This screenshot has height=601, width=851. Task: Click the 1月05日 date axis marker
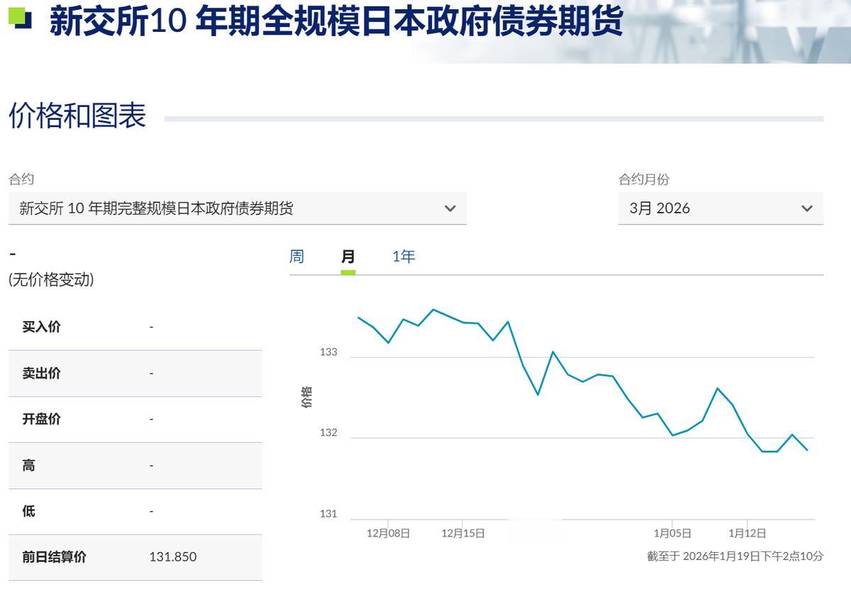coord(672,534)
